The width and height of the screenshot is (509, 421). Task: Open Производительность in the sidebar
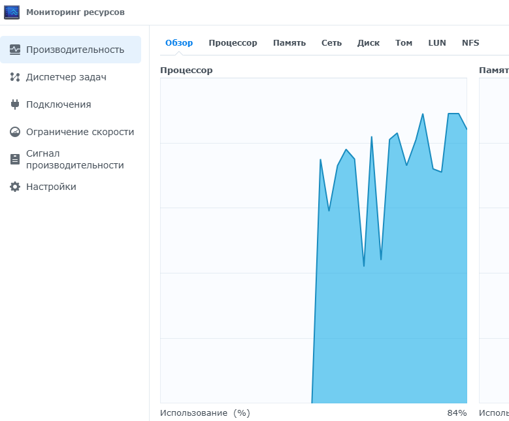pos(71,50)
